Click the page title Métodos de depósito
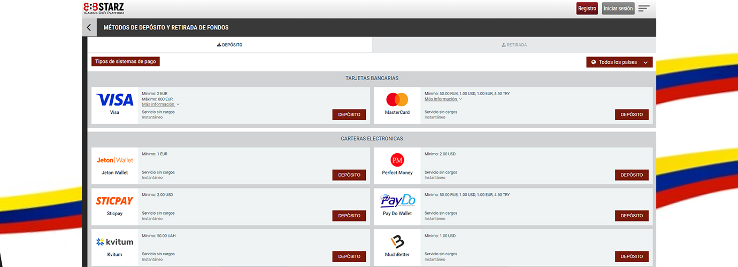The width and height of the screenshot is (738, 267). 166,27
